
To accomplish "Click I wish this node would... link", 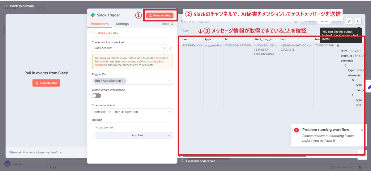I will (202, 161).
